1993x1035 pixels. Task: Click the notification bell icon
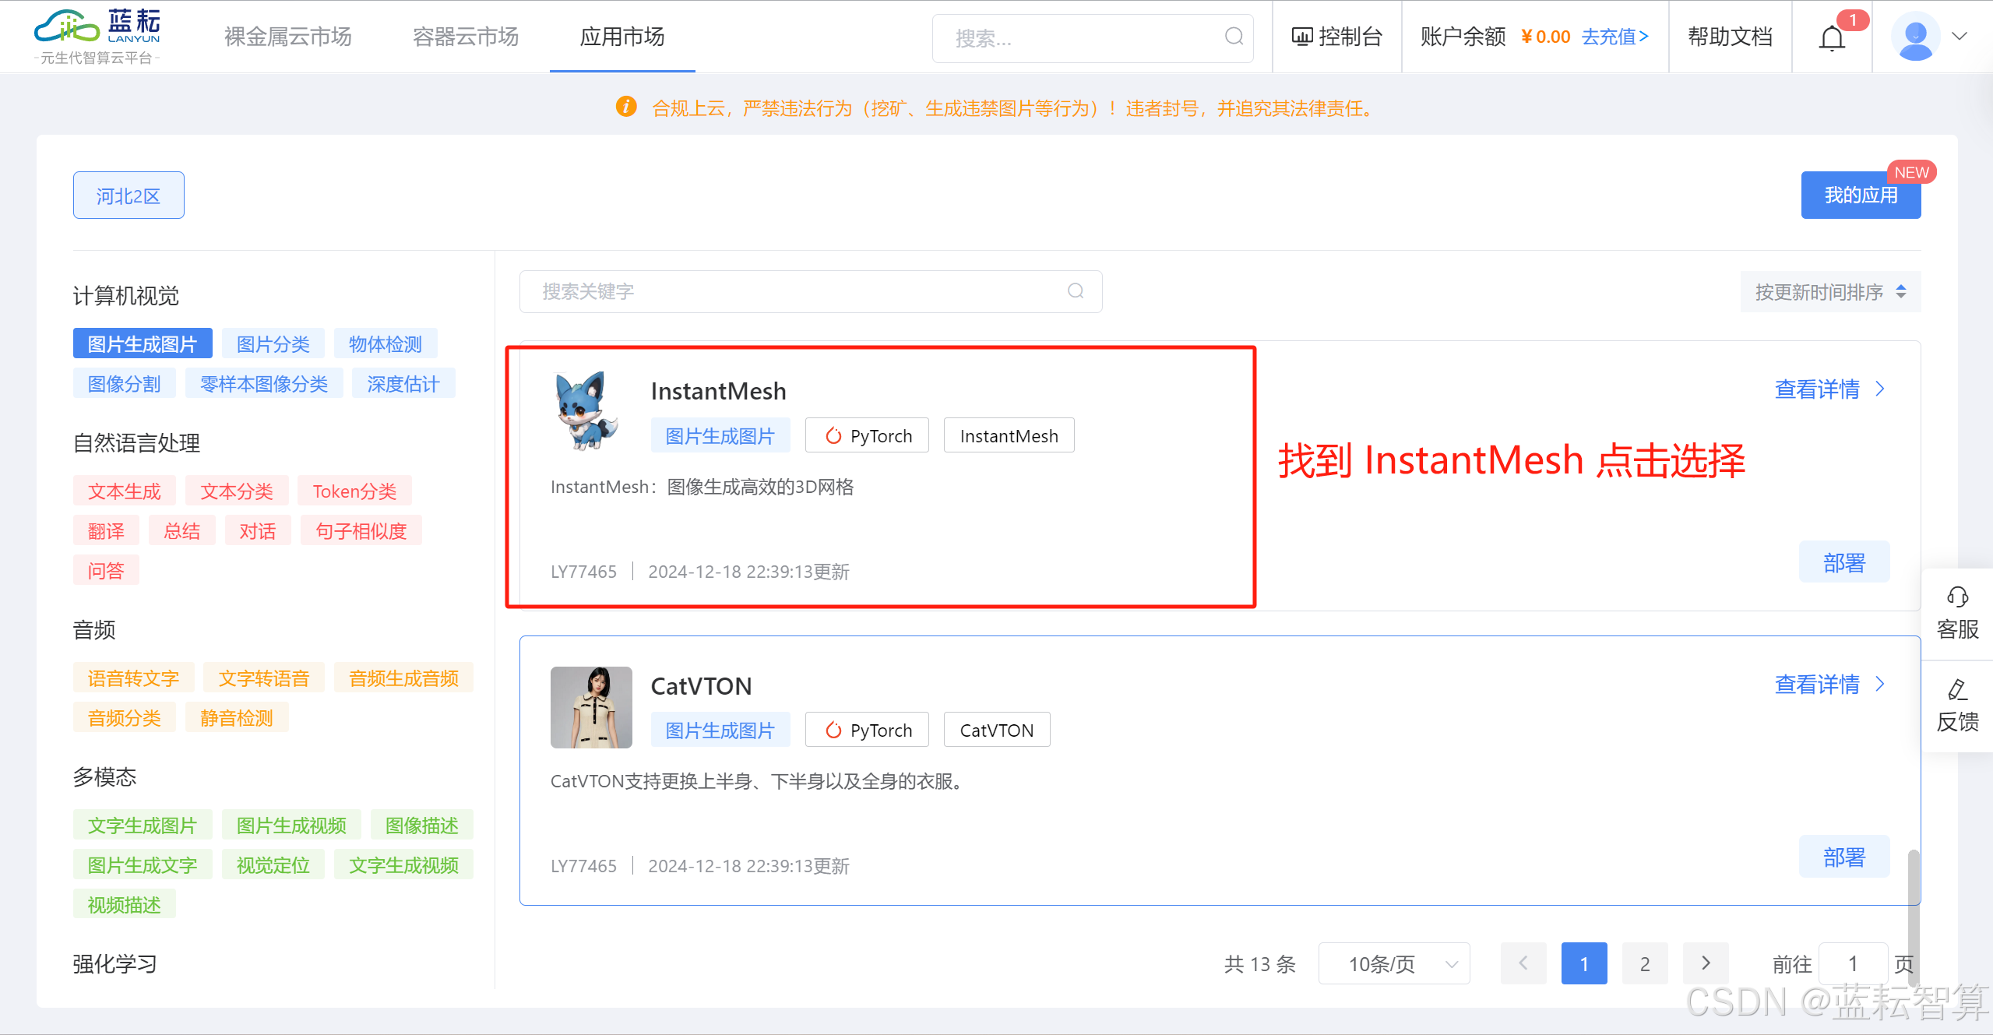click(1831, 37)
